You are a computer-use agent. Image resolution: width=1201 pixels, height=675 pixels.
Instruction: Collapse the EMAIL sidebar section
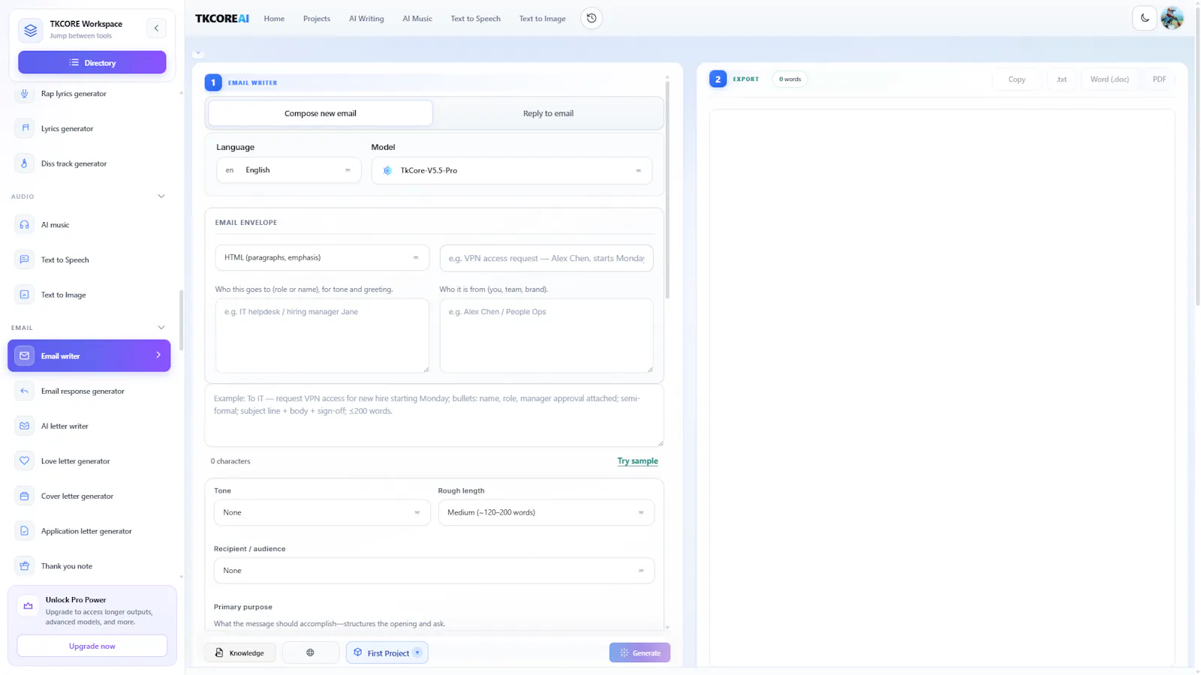coord(161,328)
